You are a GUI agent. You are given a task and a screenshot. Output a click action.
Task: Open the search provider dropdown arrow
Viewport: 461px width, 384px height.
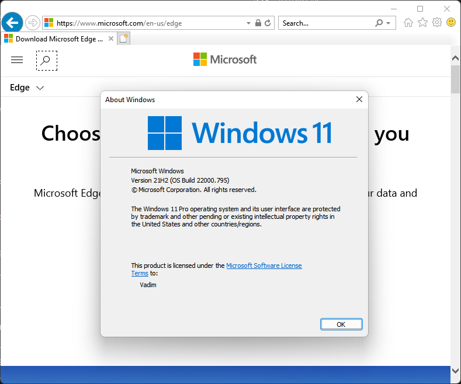point(389,23)
